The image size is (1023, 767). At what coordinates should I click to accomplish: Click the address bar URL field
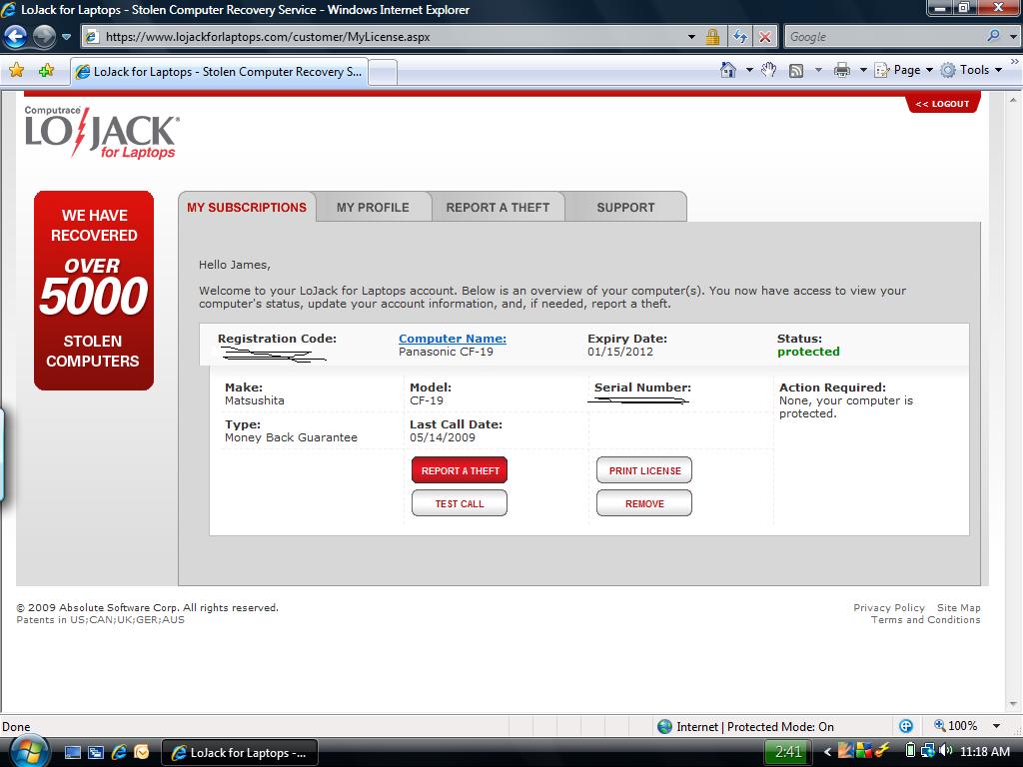pyautogui.click(x=385, y=37)
